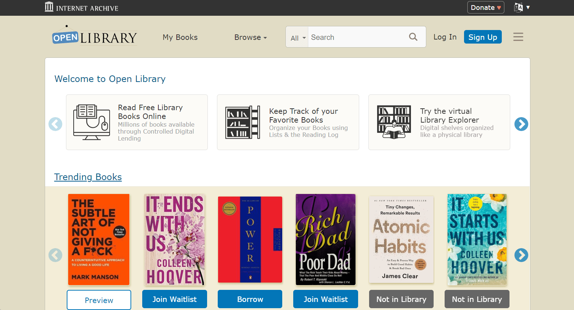The width and height of the screenshot is (574, 310).
Task: Click the Log In link
Action: (445, 37)
